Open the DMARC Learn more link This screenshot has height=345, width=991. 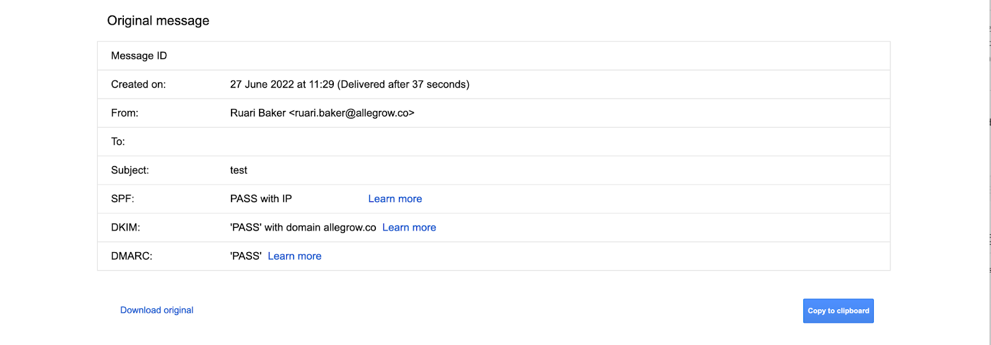pos(294,256)
